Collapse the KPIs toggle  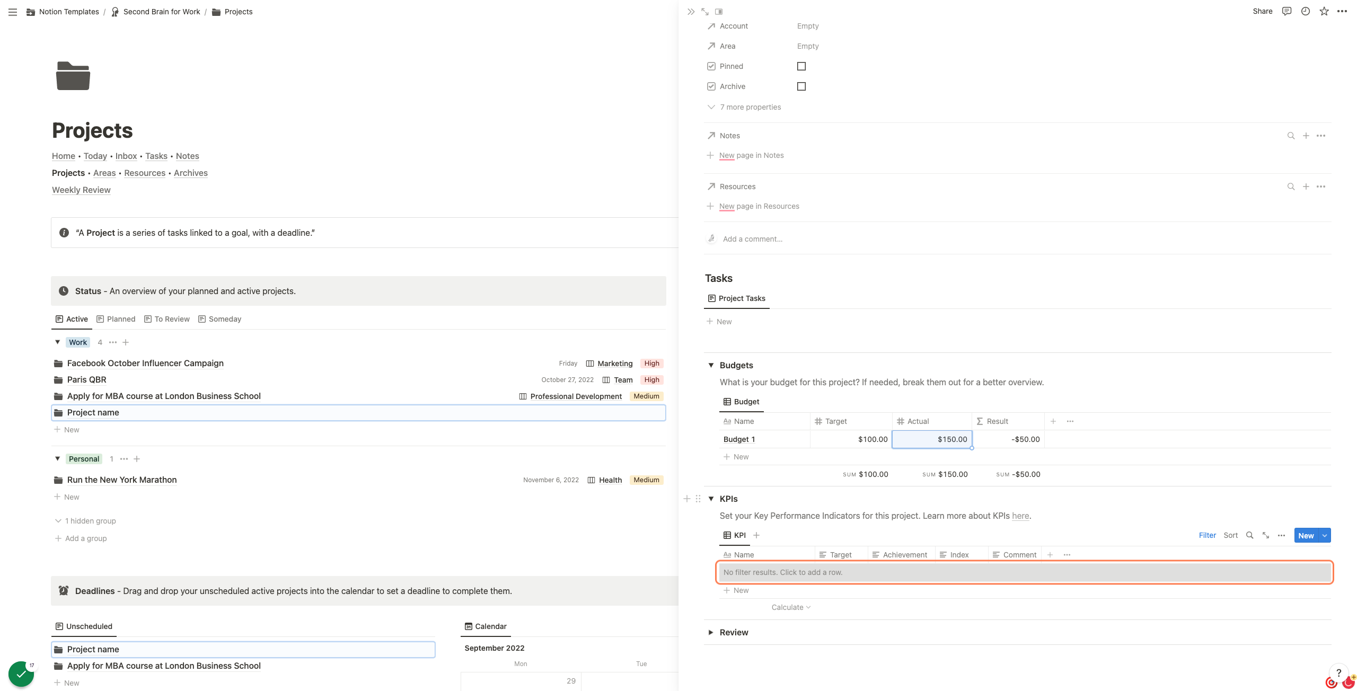tap(711, 499)
